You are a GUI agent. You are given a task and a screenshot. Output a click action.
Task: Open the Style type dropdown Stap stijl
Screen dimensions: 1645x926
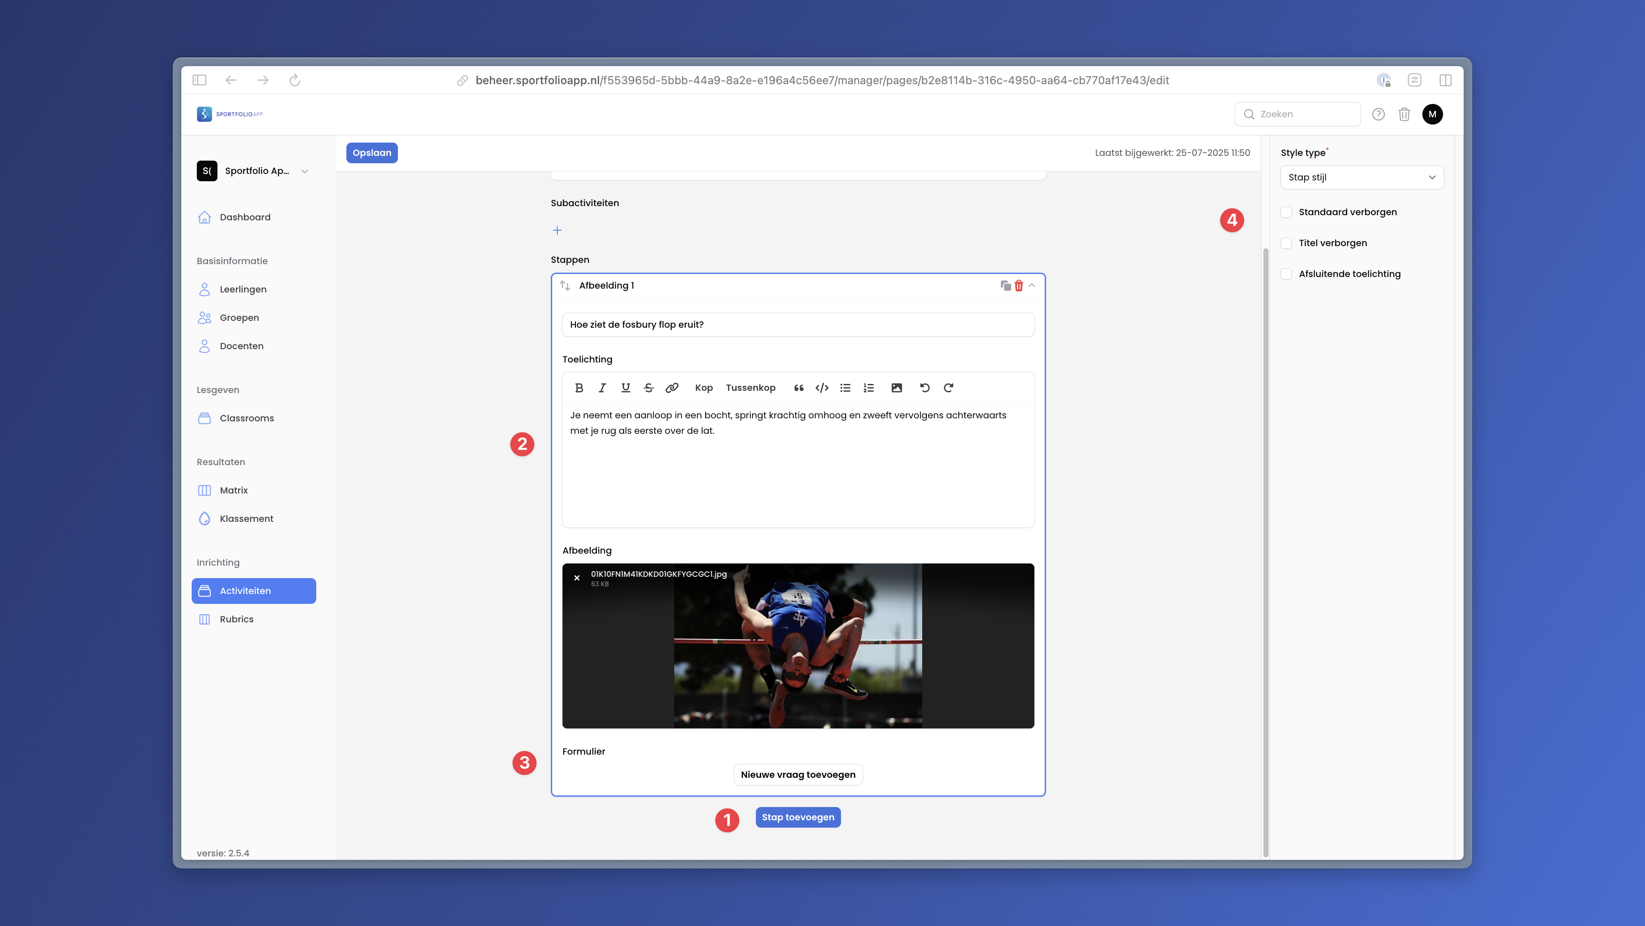pos(1361,177)
